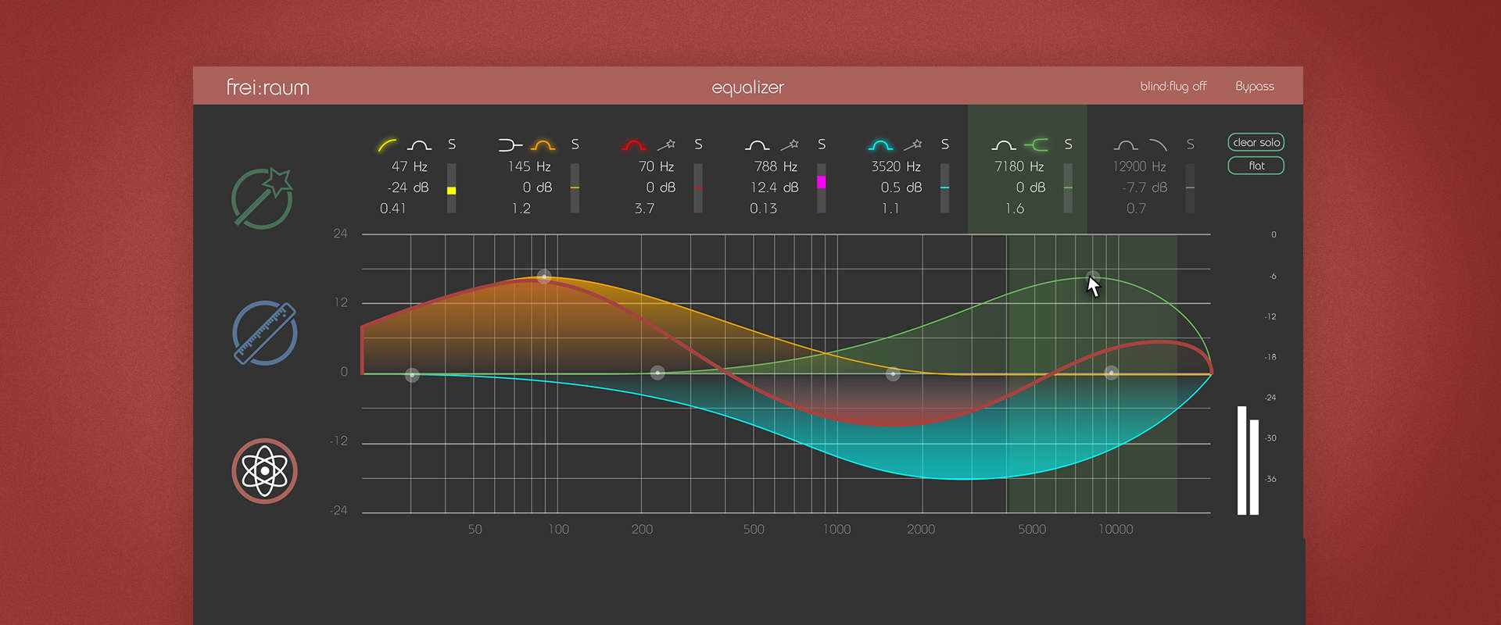Viewport: 1501px width, 625px height.
Task: Click the 47 Hz frequency value
Action: click(x=410, y=166)
